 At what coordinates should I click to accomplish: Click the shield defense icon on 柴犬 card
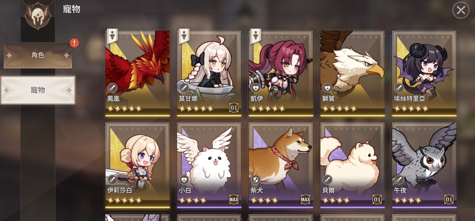(x=256, y=180)
